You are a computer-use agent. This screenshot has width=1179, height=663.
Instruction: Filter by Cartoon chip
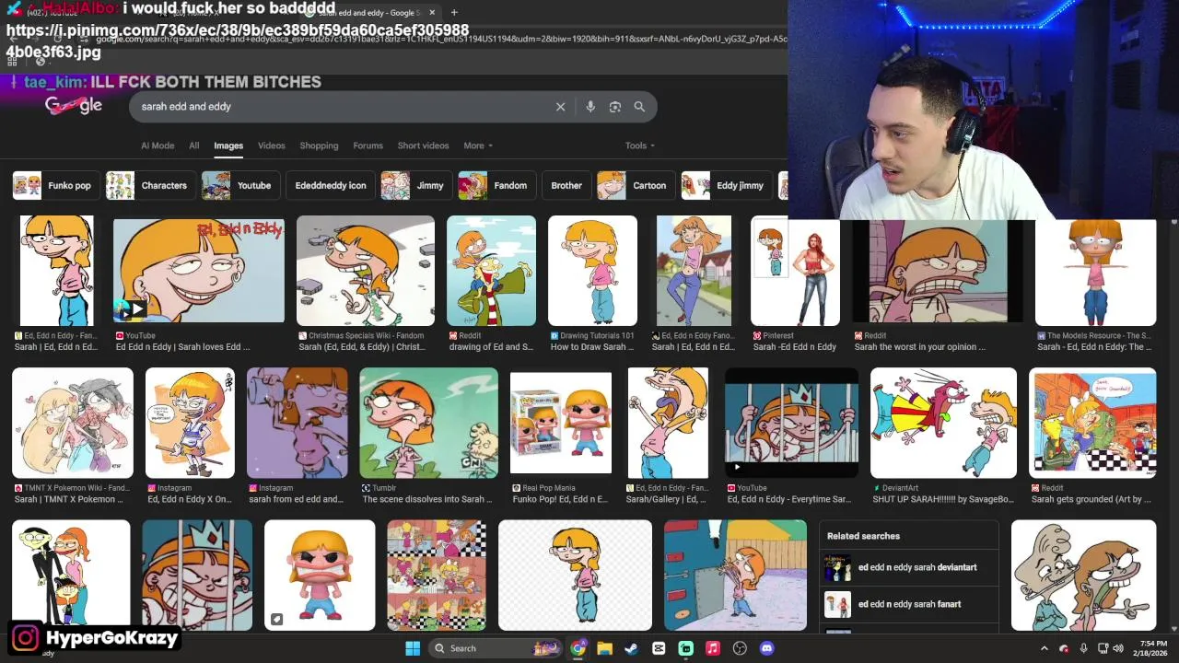point(635,185)
